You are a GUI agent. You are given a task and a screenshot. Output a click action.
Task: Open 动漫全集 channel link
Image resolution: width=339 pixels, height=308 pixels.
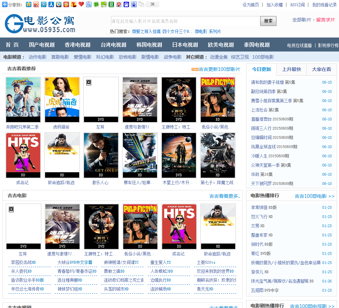point(219,57)
